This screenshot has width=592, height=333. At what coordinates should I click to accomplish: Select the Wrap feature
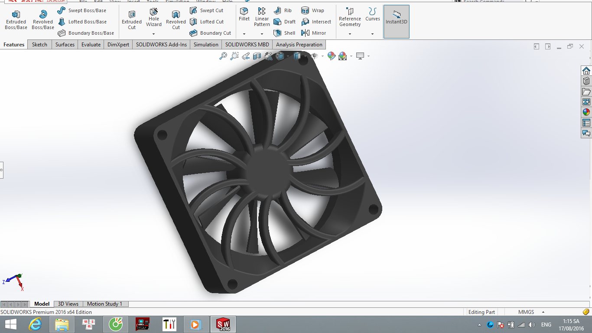[x=312, y=10]
